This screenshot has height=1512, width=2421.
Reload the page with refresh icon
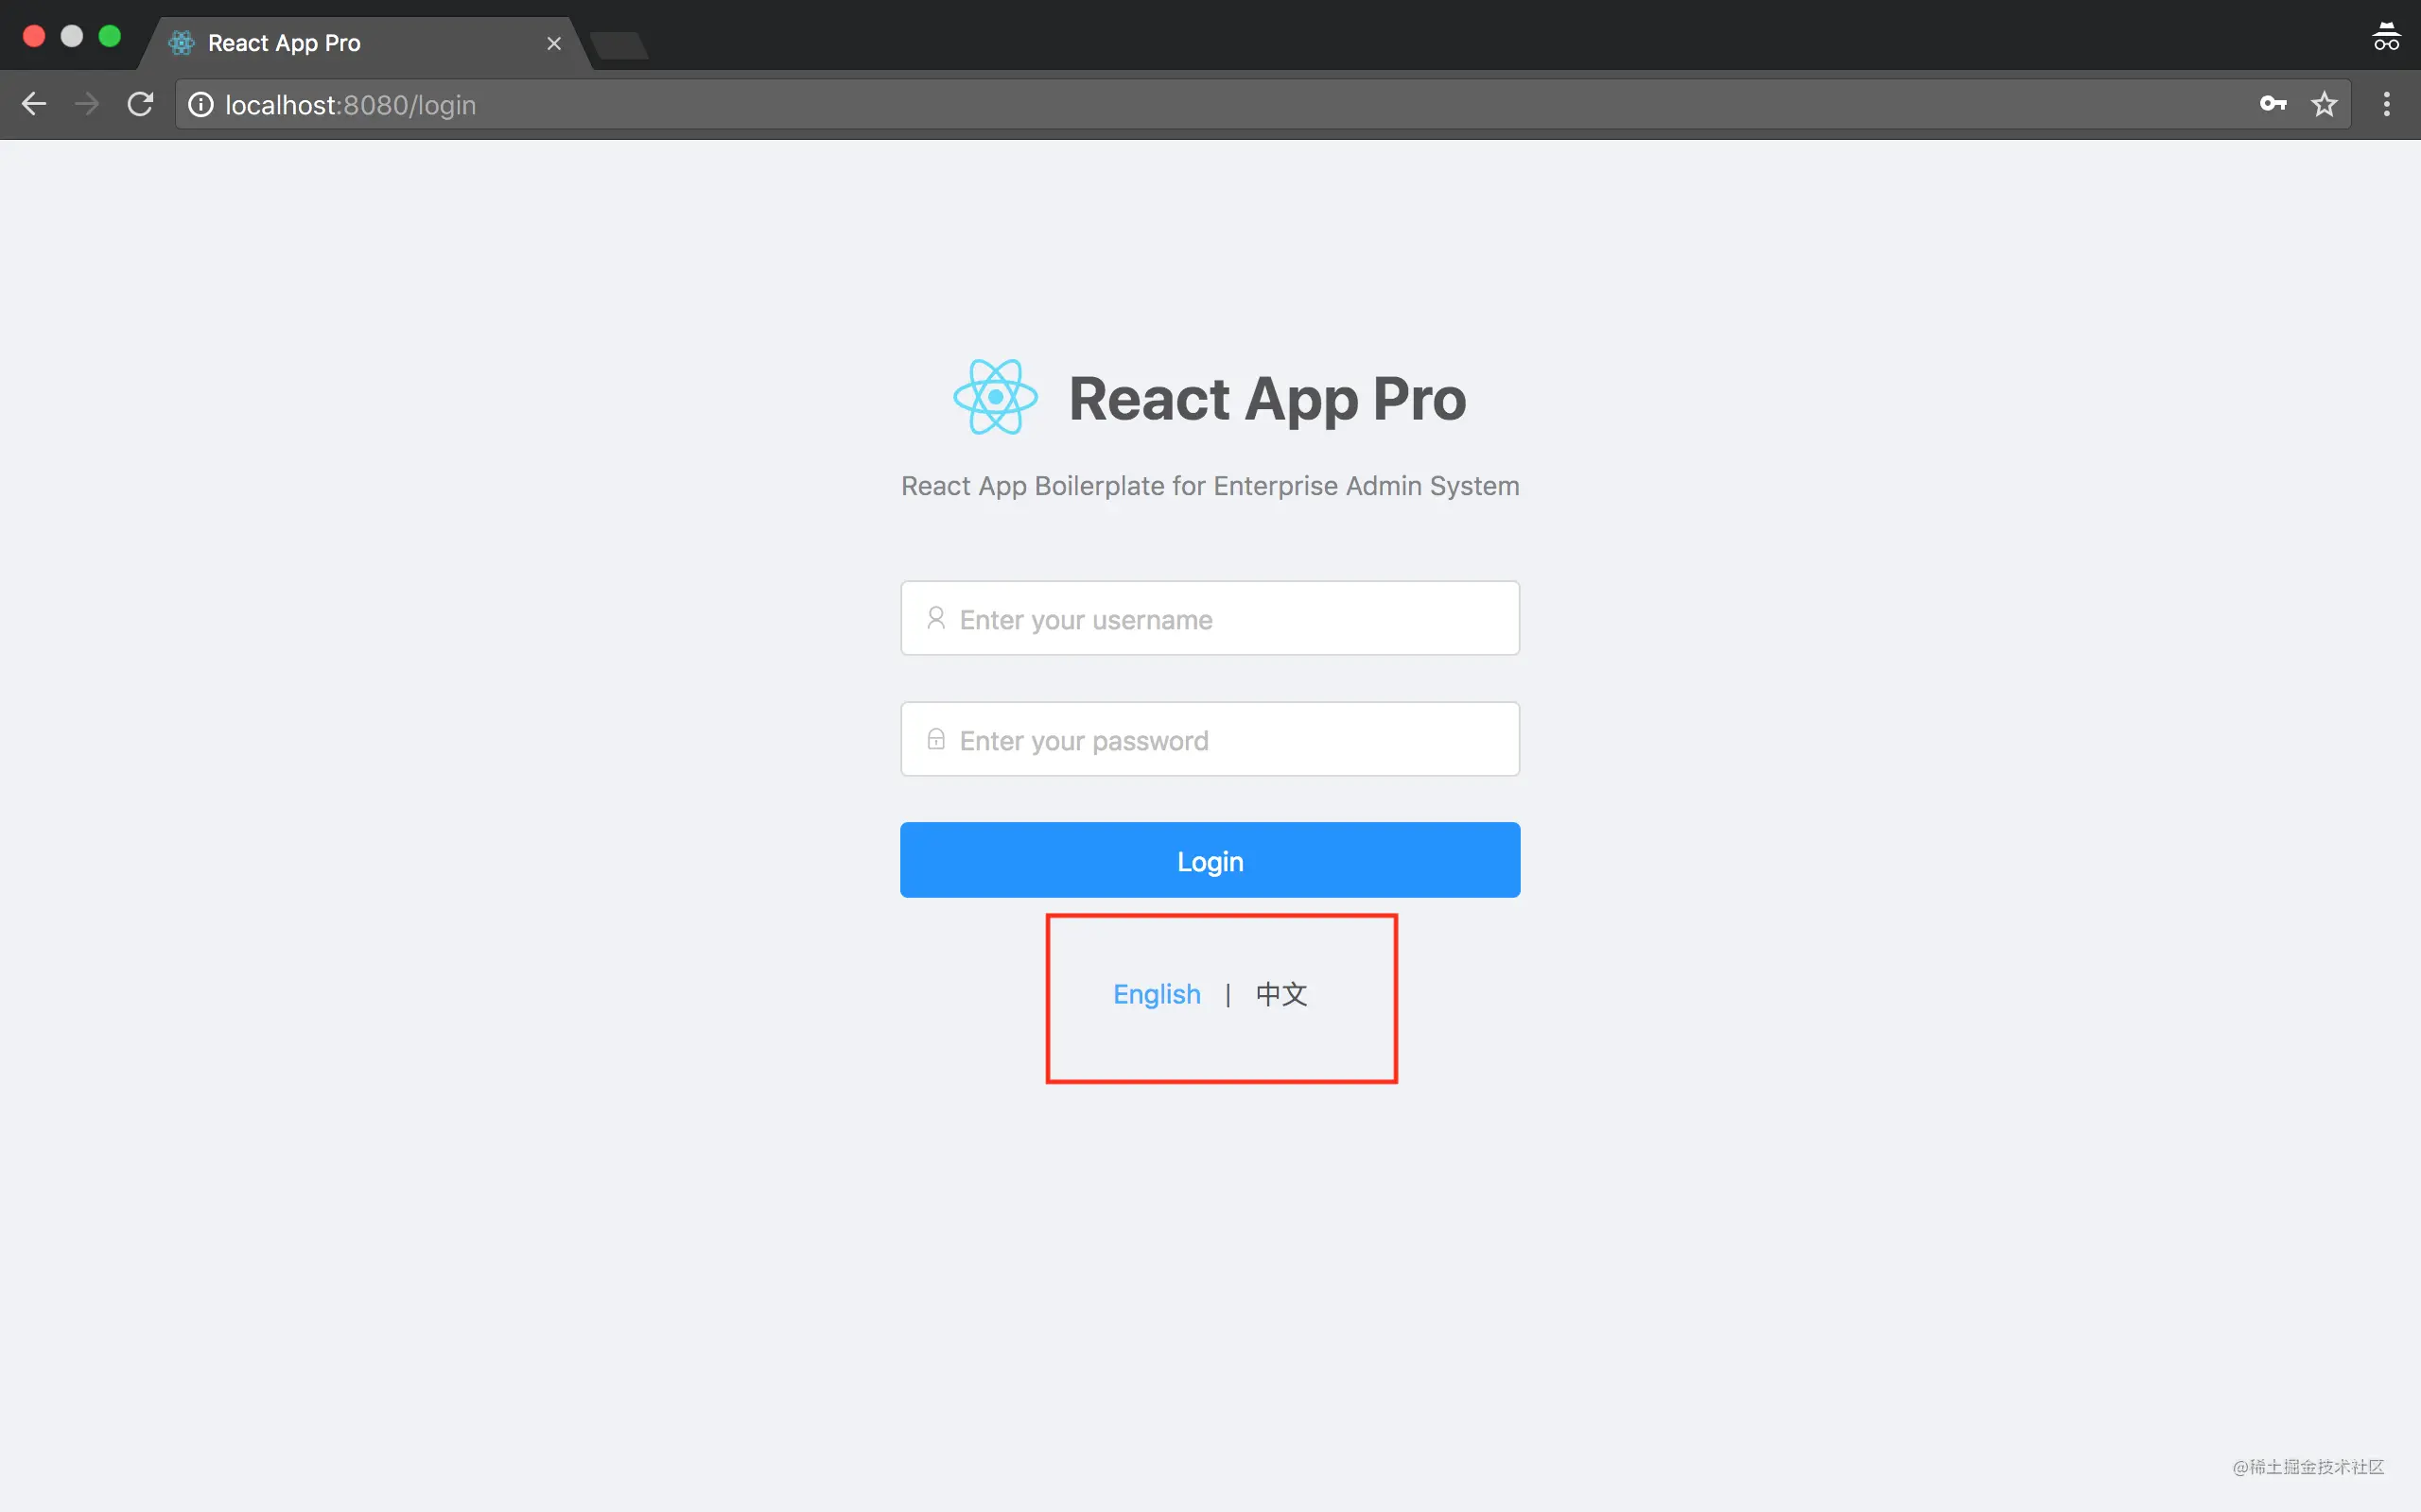(140, 104)
